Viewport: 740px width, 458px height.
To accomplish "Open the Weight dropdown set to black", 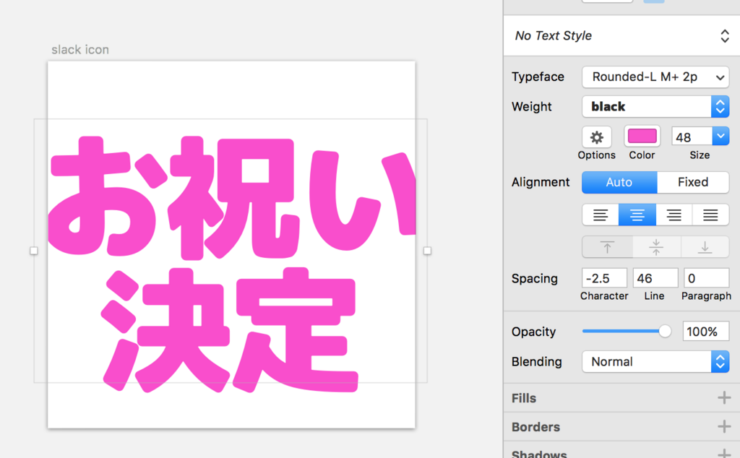I will pos(655,107).
